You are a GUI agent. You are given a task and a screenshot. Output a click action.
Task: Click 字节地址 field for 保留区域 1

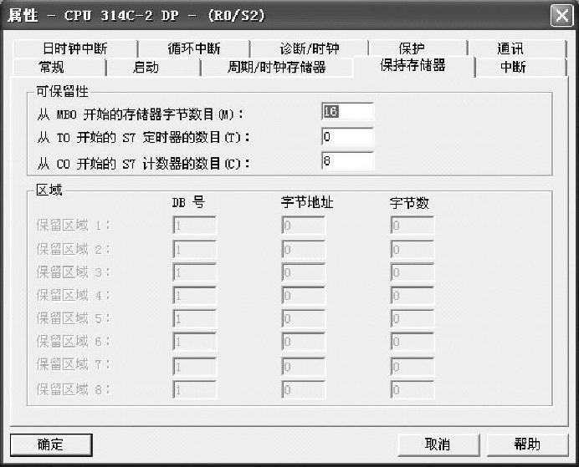click(303, 225)
